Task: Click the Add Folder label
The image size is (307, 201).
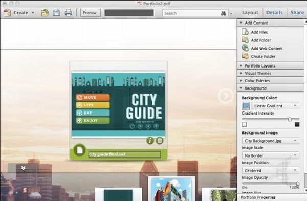Action: tap(261, 40)
